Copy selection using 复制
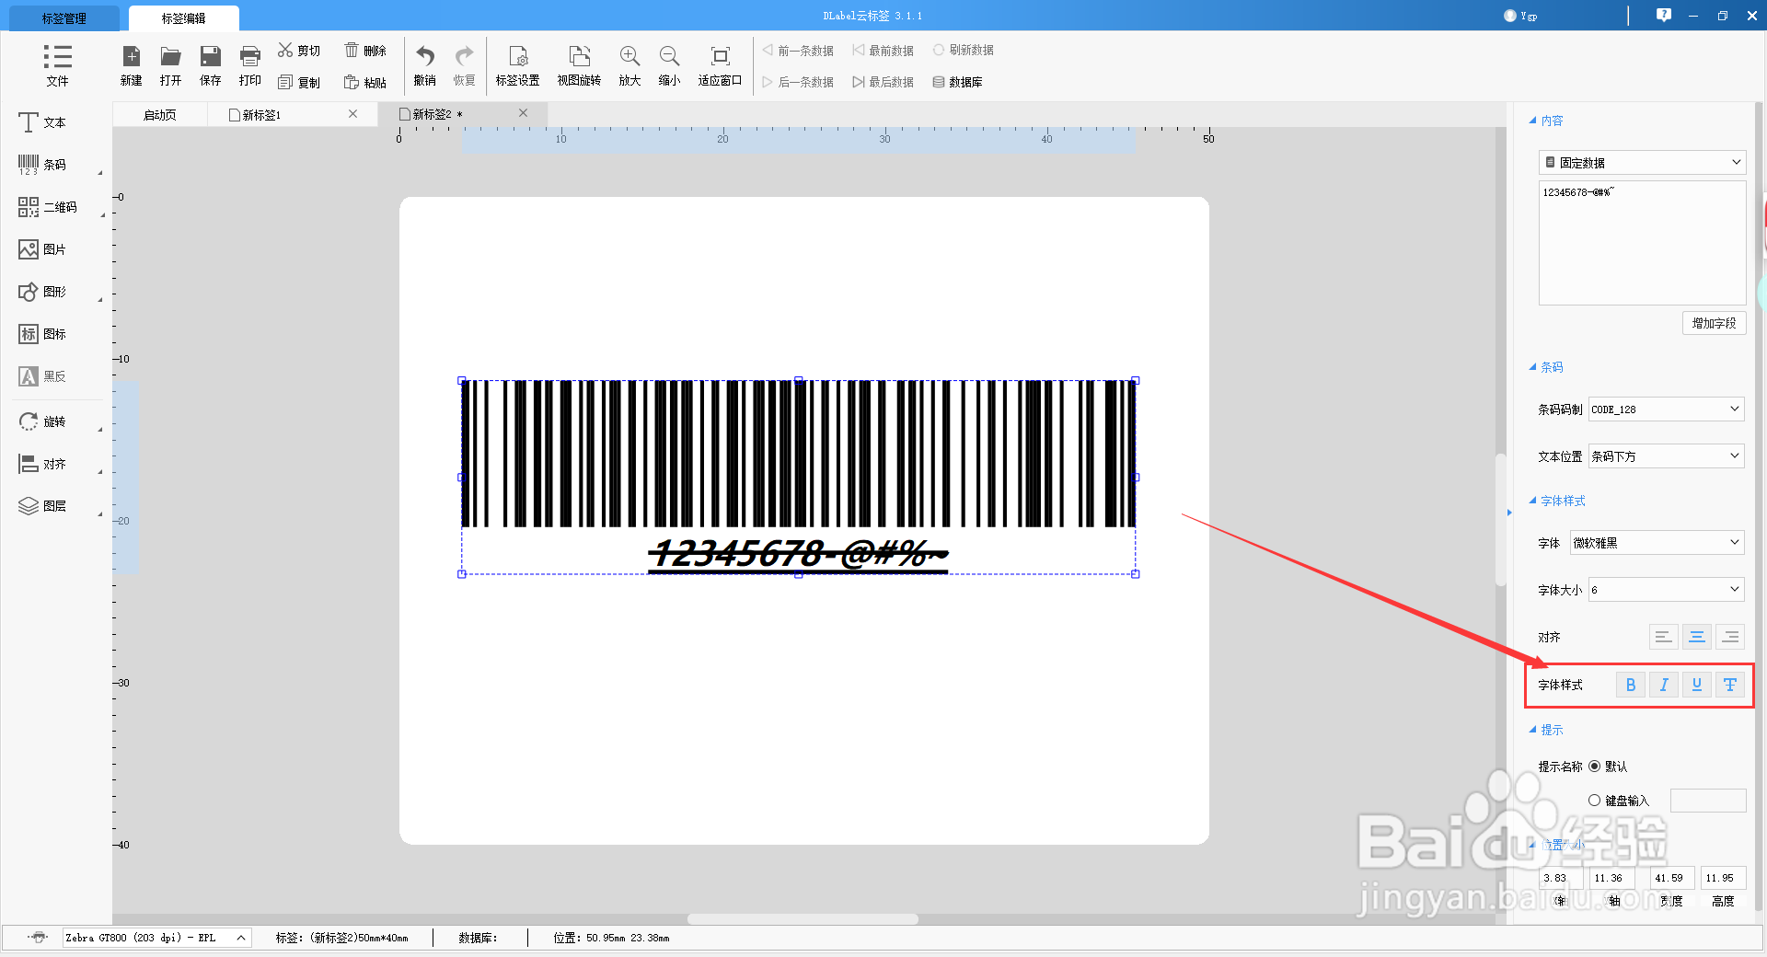Screen dimensions: 1767x957 click(299, 82)
